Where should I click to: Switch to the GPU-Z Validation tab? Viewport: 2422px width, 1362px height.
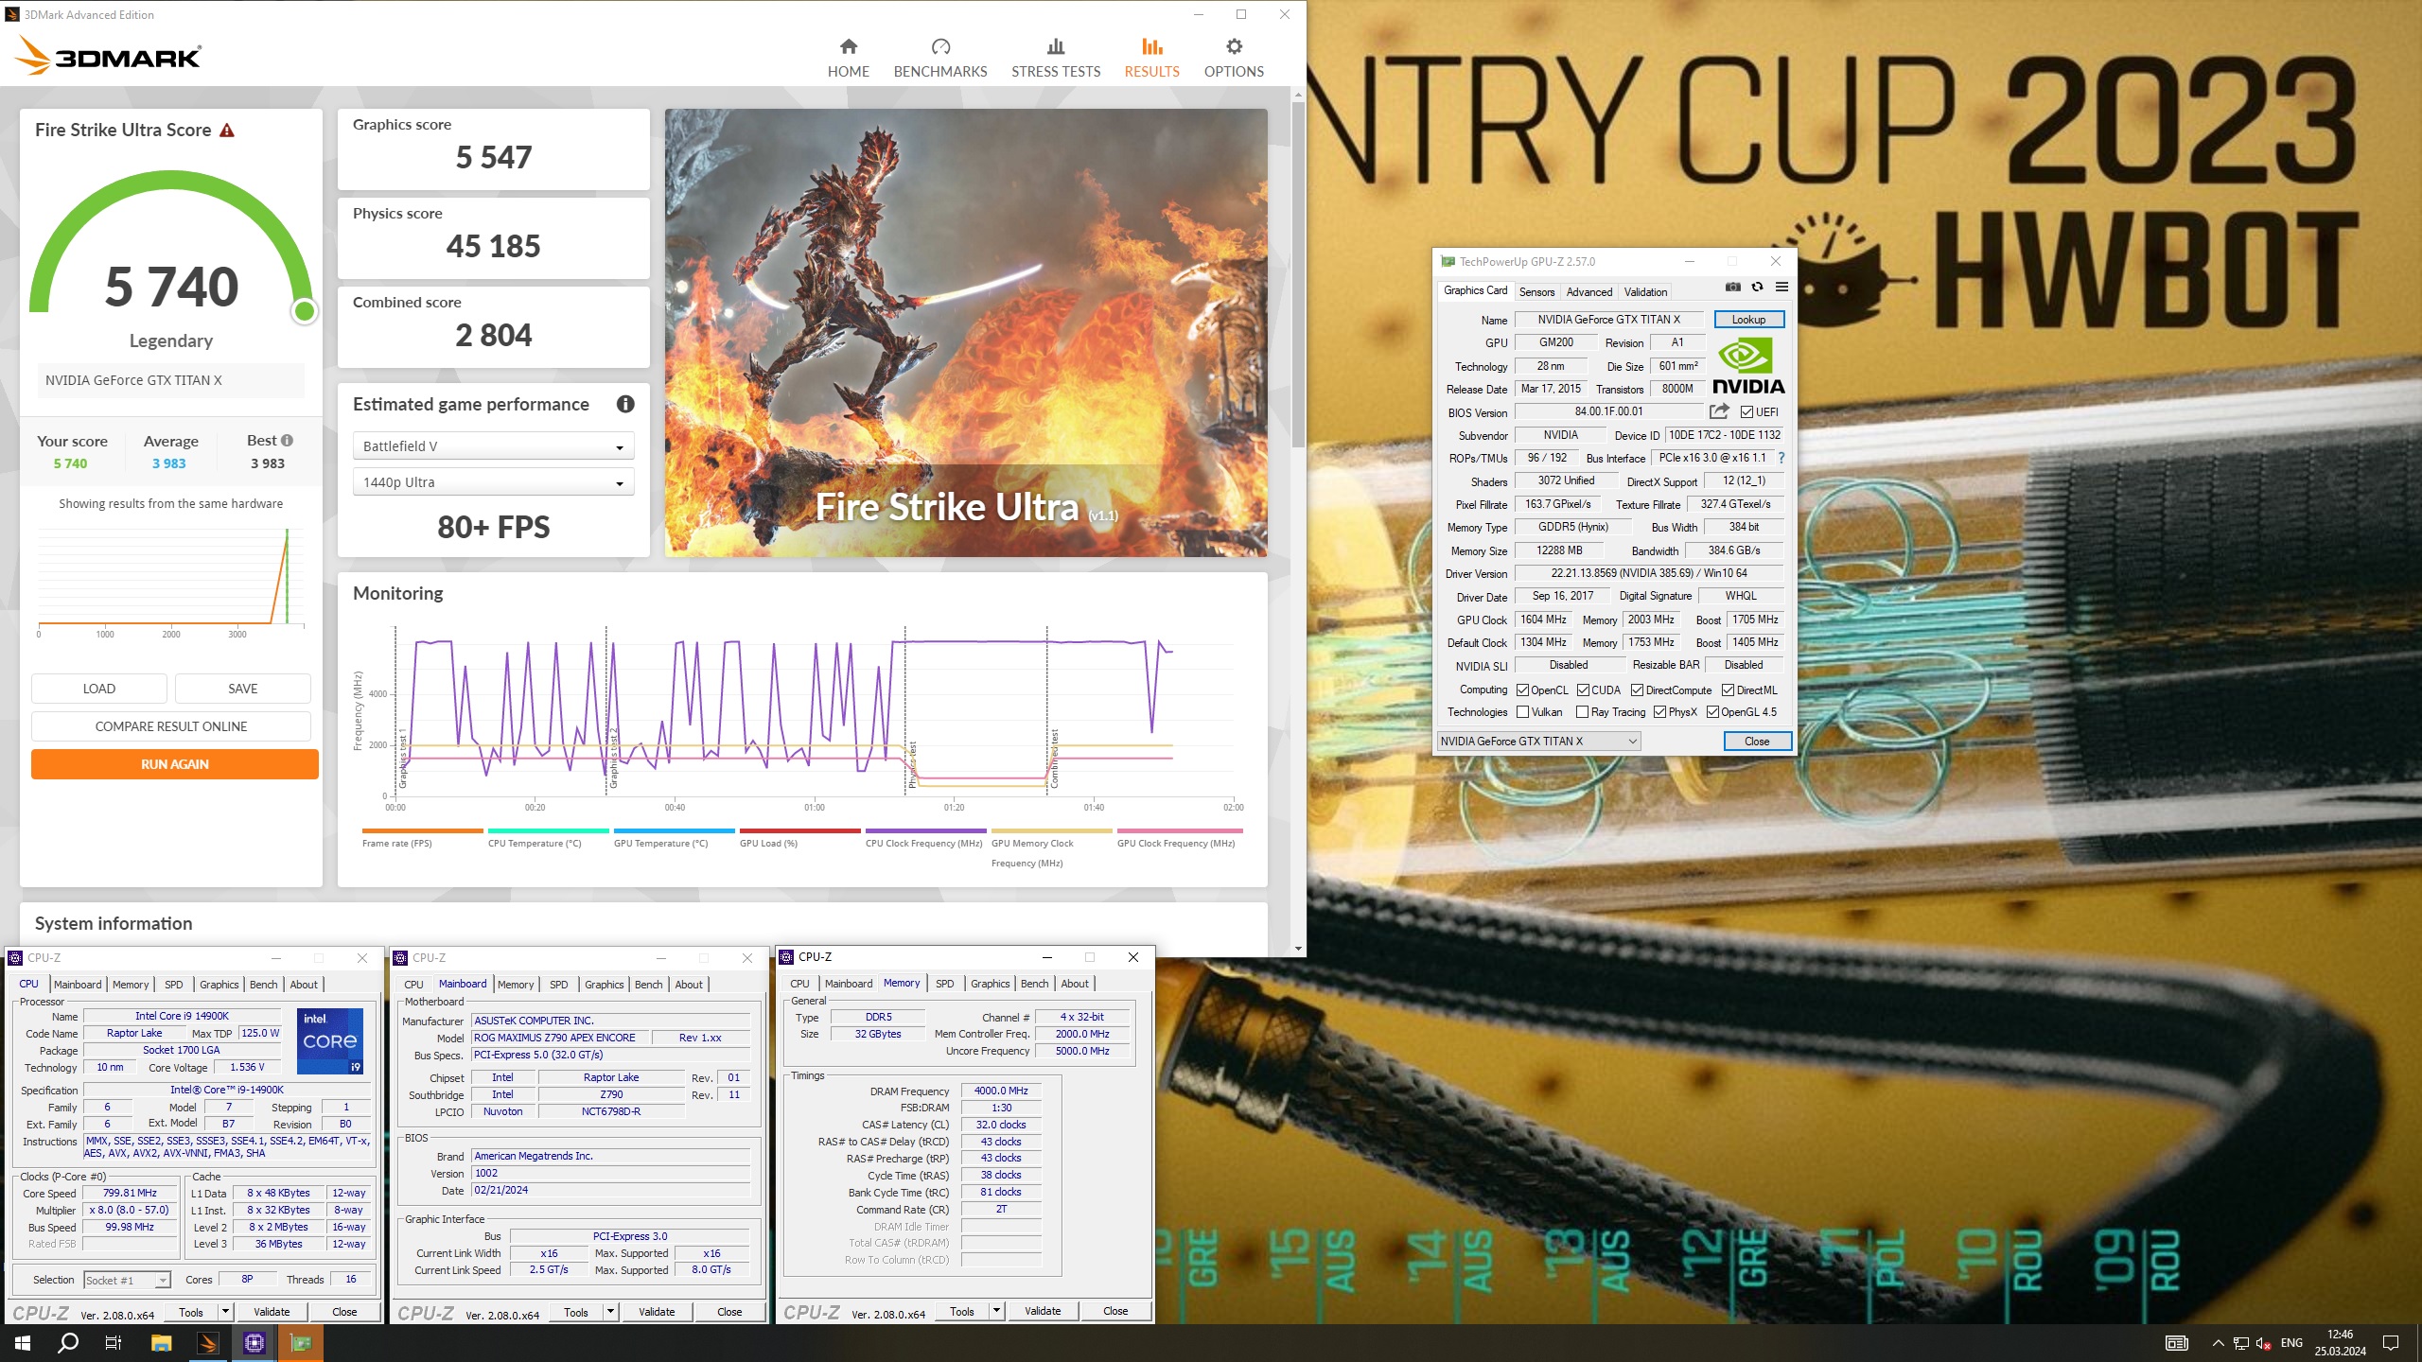[1645, 292]
